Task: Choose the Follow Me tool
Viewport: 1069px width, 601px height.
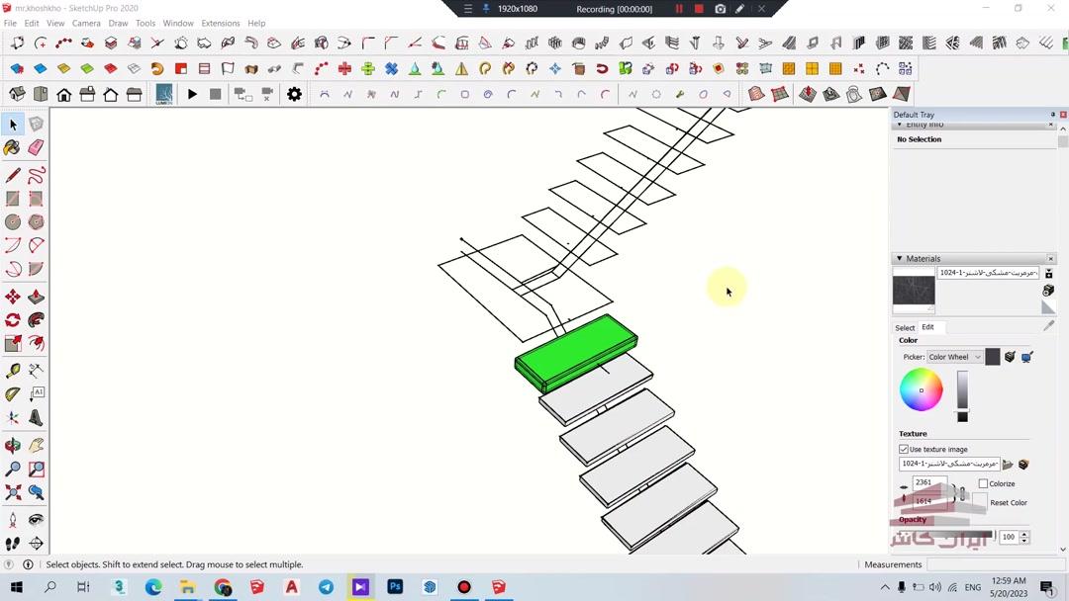Action: click(x=37, y=320)
